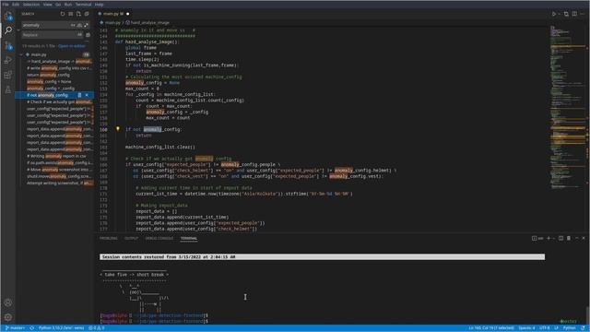
Task: Click the Search magnifier in activity bar
Action: pyautogui.click(x=8, y=30)
